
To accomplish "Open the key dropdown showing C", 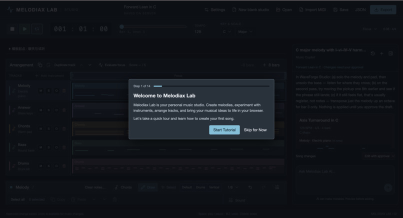I will point(226,31).
